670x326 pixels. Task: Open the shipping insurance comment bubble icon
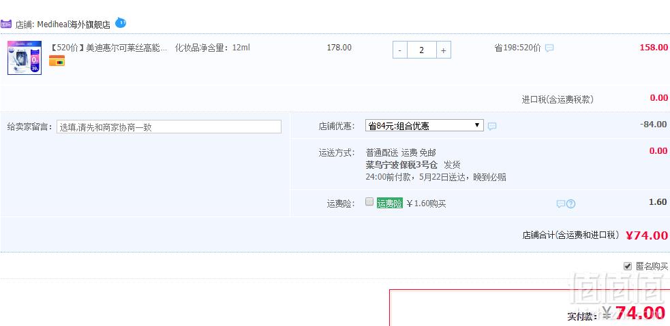pos(561,204)
